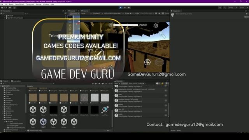Expand the Kuwait scene in Hierarchy
This screenshot has width=249, height=140.
(4, 16)
